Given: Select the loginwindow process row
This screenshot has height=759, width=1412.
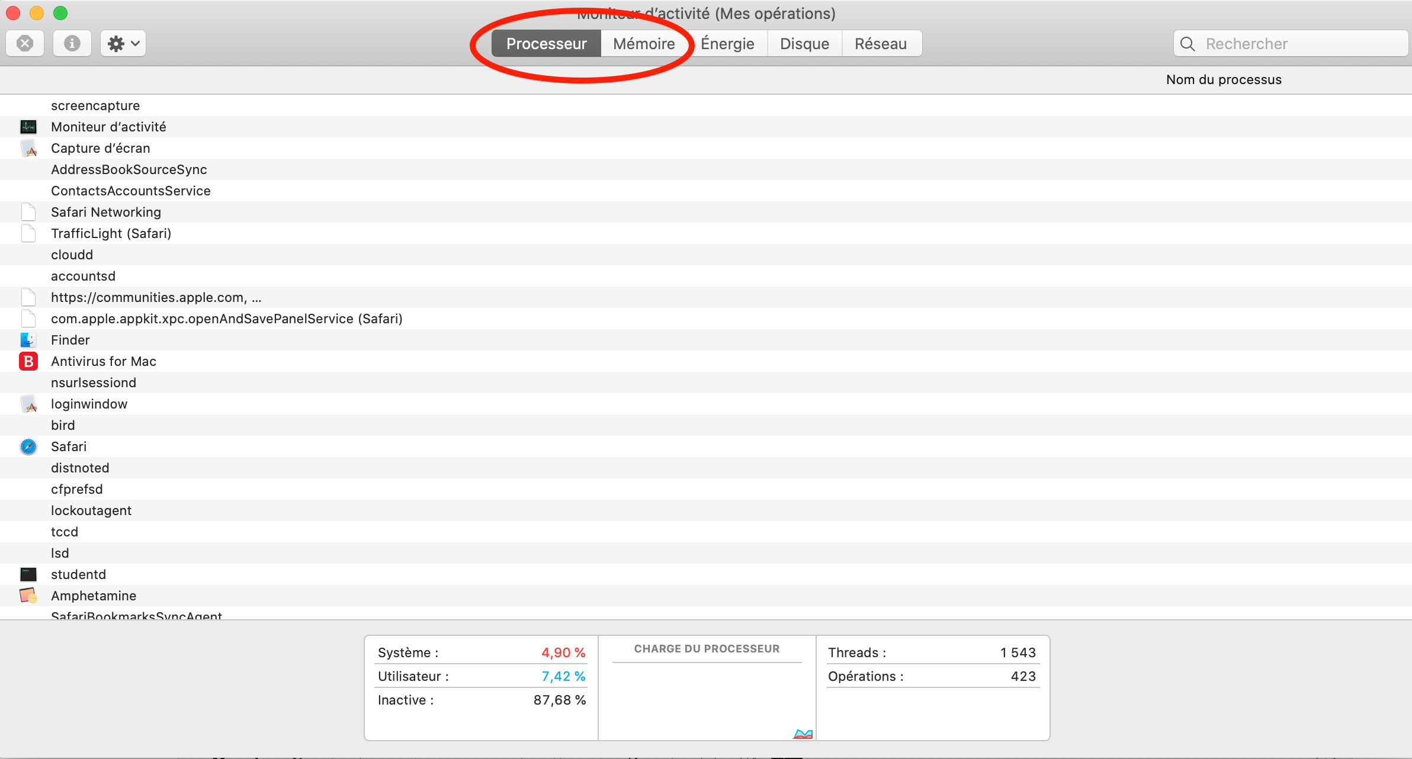Looking at the screenshot, I should click(89, 404).
